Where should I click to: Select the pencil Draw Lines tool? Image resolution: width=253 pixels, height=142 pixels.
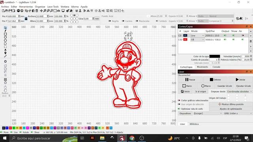[5, 31]
